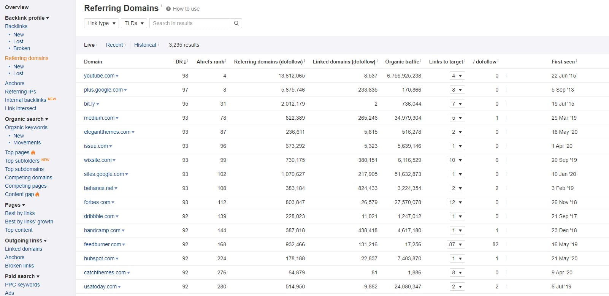Click the info icon next to Ahrefs rank
This screenshot has width=609, height=296.
click(226, 61)
